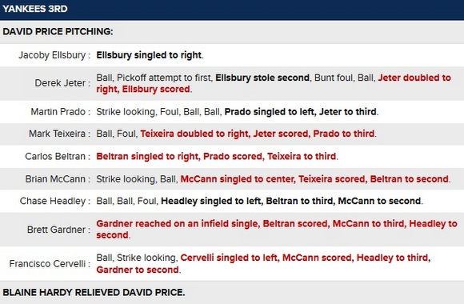The height and width of the screenshot is (304, 464).
Task: Click 'Beltran singled to right' scoring play
Action: pos(147,156)
